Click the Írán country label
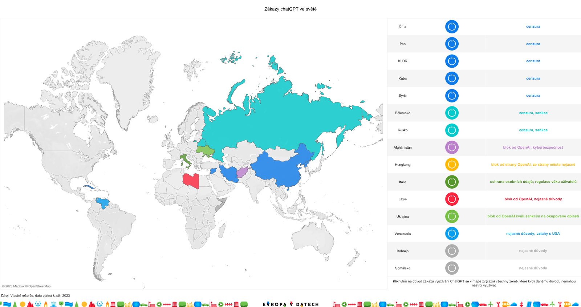The height and width of the screenshot is (307, 581). point(403,44)
